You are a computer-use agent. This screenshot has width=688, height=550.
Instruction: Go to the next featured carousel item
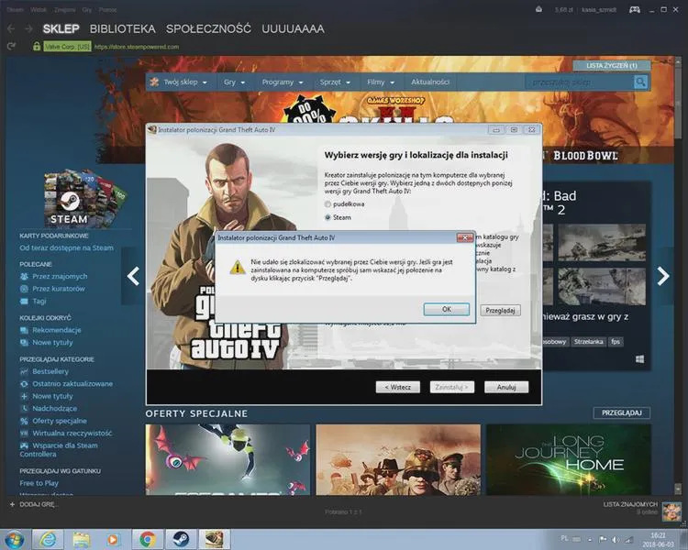click(x=663, y=276)
